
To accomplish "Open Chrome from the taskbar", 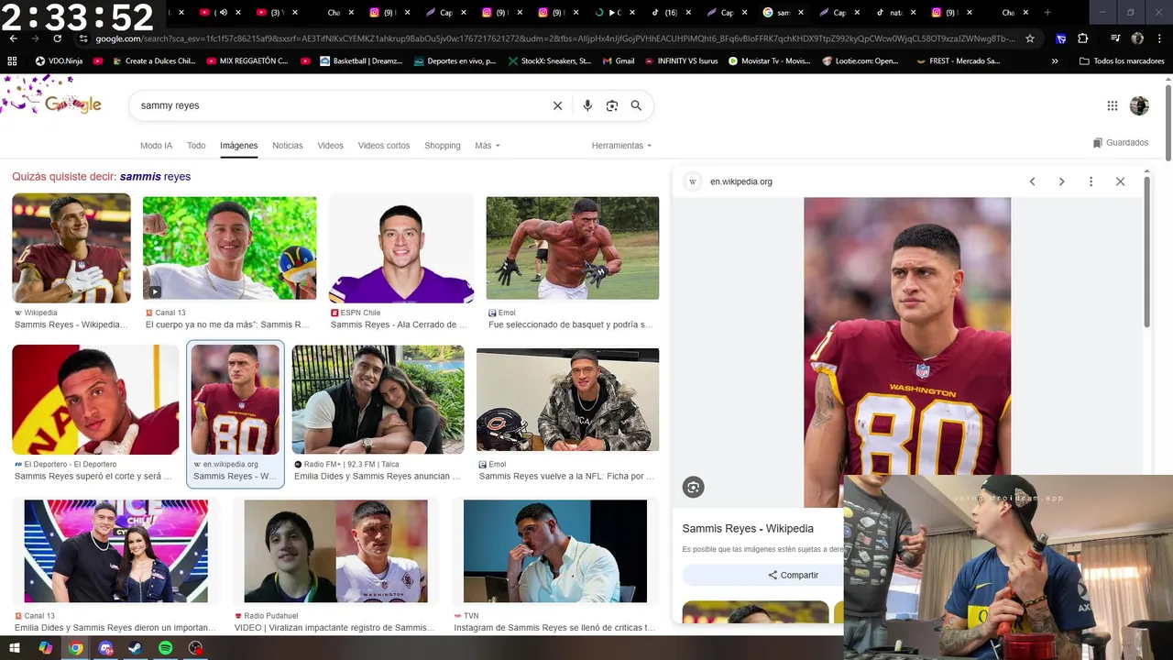I will click(x=76, y=648).
